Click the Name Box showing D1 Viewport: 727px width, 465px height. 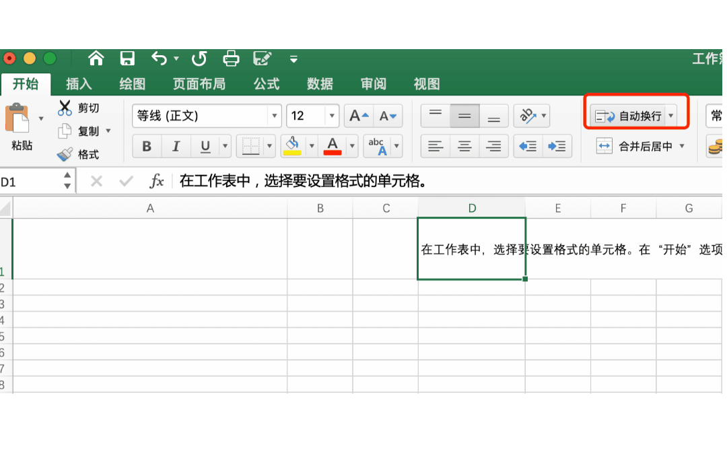(x=30, y=182)
